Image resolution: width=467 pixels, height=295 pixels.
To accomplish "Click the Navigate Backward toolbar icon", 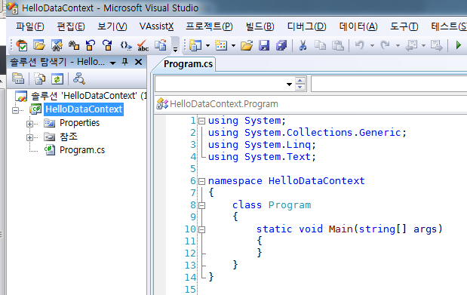I will (412, 45).
